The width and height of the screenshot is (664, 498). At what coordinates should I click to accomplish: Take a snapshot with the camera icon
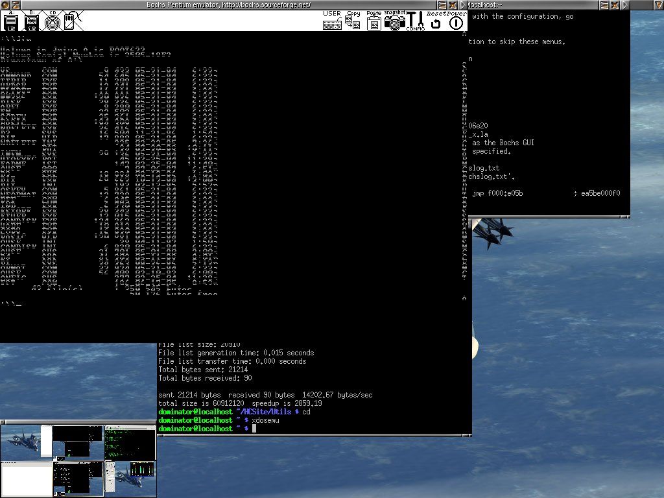pyautogui.click(x=394, y=21)
